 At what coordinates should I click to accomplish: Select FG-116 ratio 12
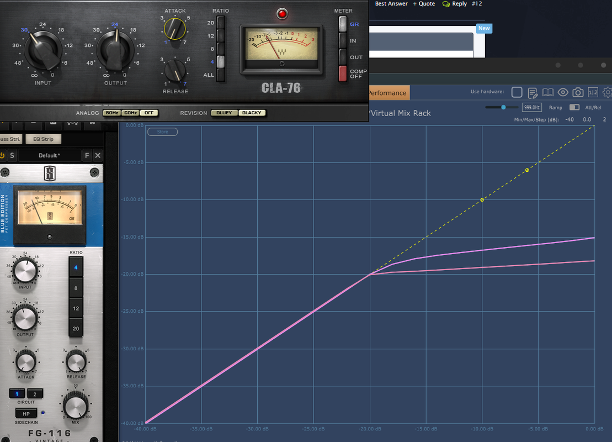(76, 308)
